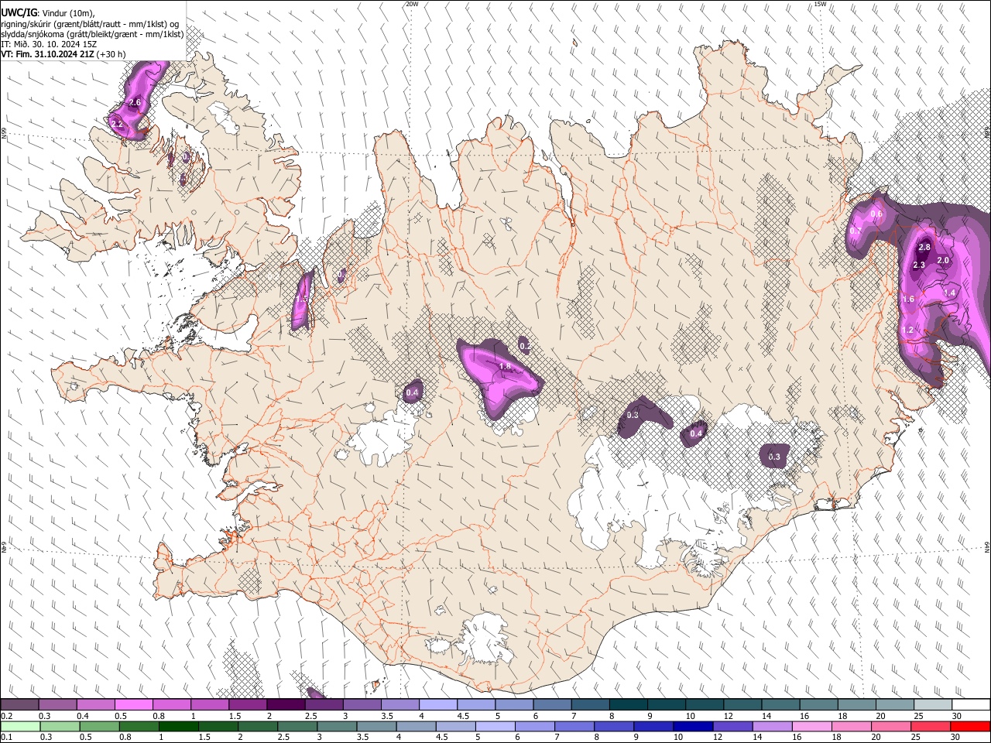
Task: Click the 2.6 snowfall value in northwest
Action: click(x=135, y=102)
